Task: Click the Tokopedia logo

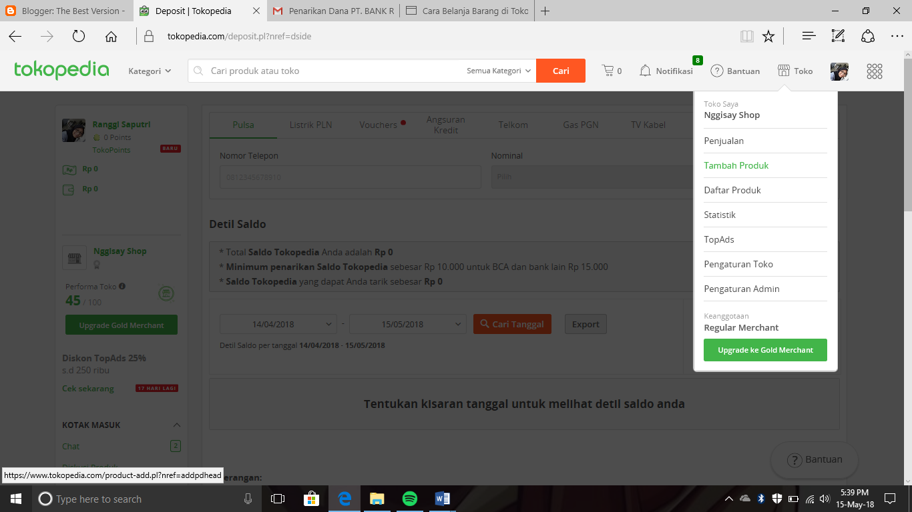Action: click(x=61, y=70)
